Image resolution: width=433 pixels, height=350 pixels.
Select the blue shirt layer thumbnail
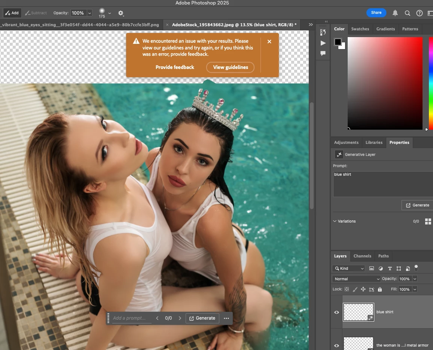[x=359, y=312]
